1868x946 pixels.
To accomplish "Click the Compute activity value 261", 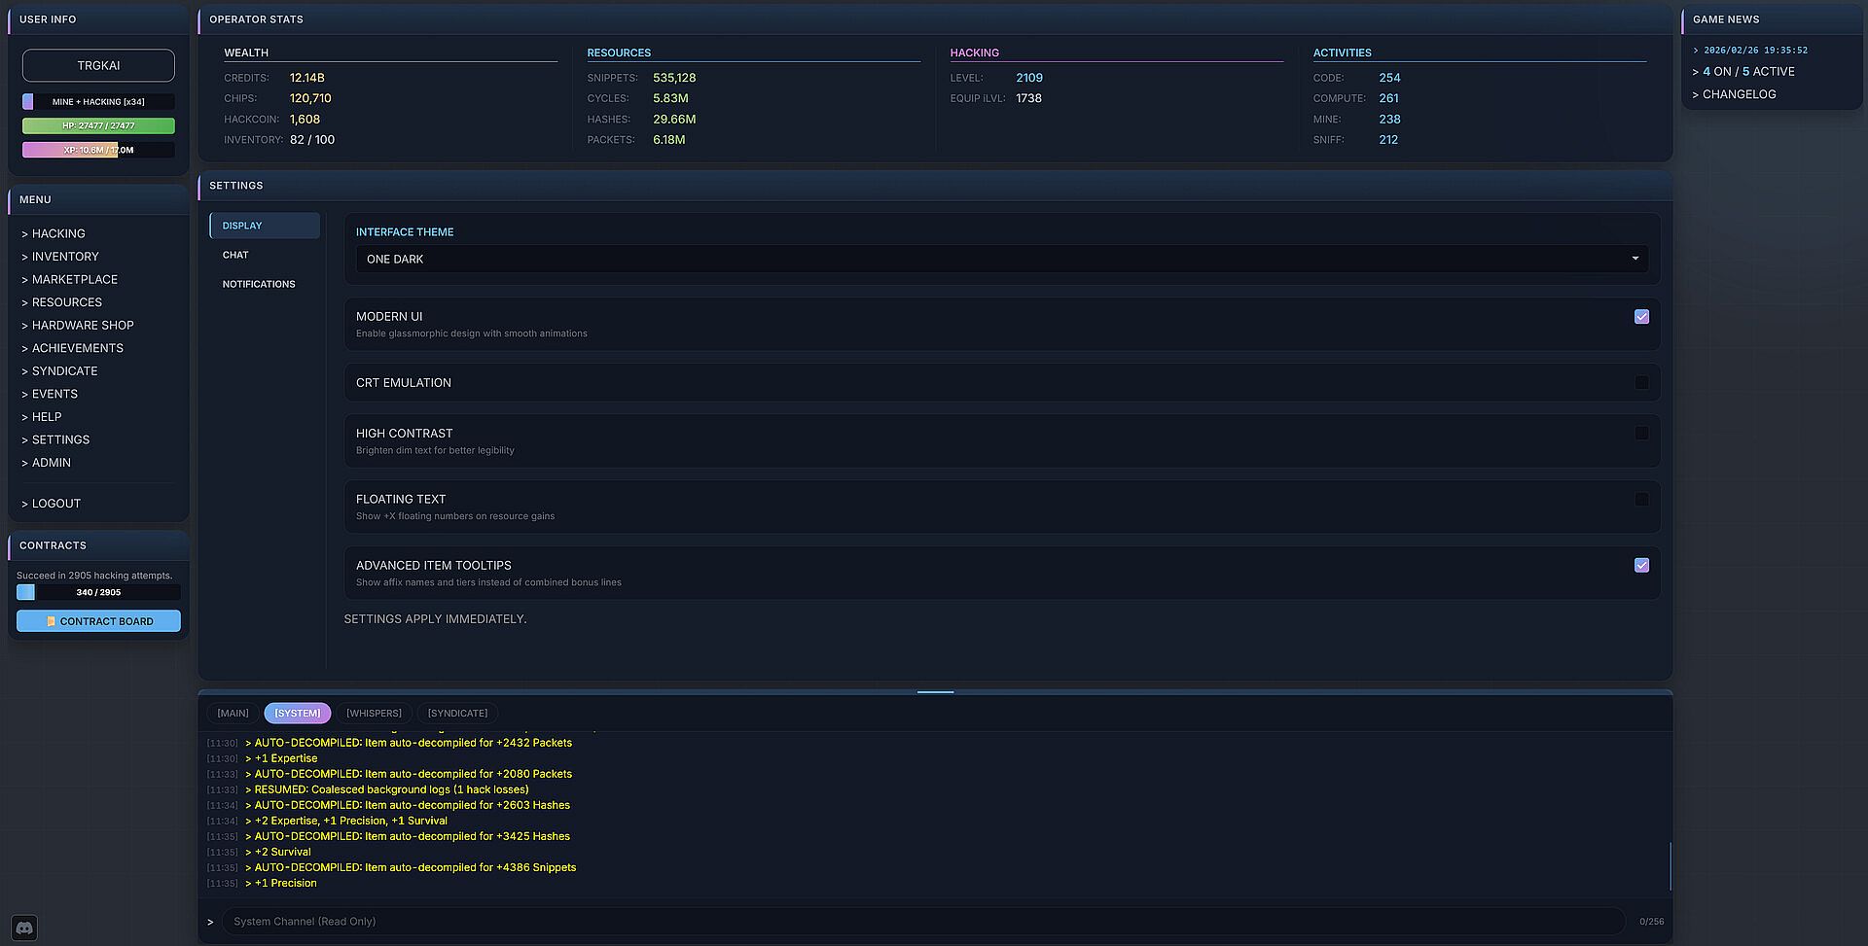I will click(1388, 98).
